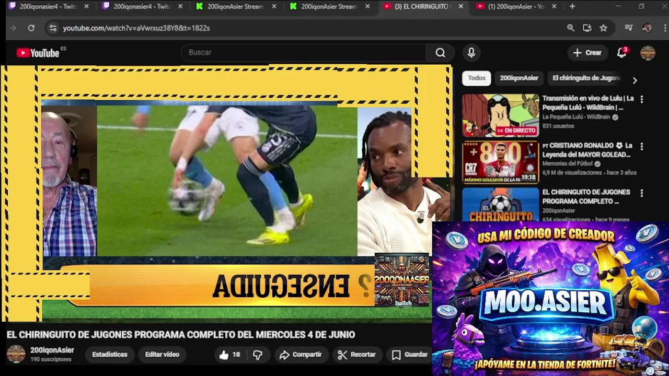Open a new browser tab with plus
The image size is (669, 376).
coord(572,7)
